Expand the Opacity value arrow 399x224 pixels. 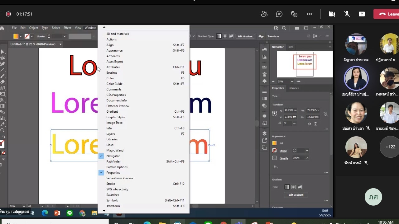[307, 158]
